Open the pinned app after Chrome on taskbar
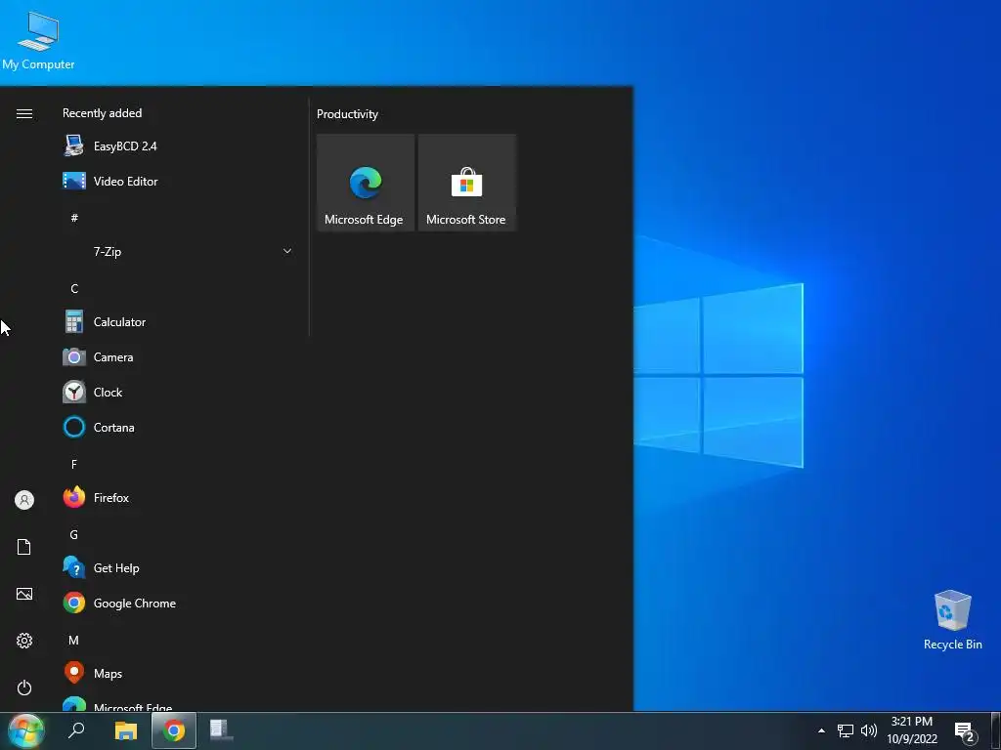The image size is (1001, 750). click(222, 730)
